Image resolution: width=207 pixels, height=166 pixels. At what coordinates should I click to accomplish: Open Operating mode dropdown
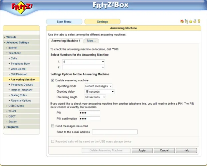[x=99, y=86]
